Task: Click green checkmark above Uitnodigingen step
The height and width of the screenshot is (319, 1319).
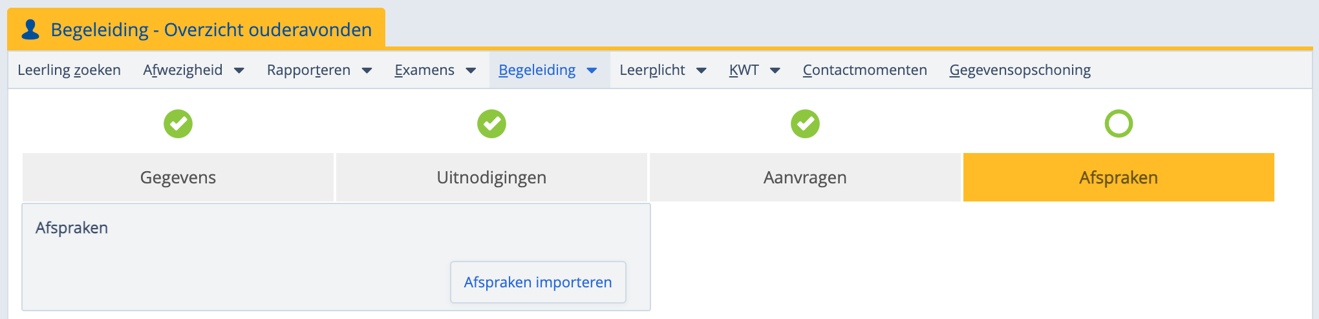Action: point(491,123)
